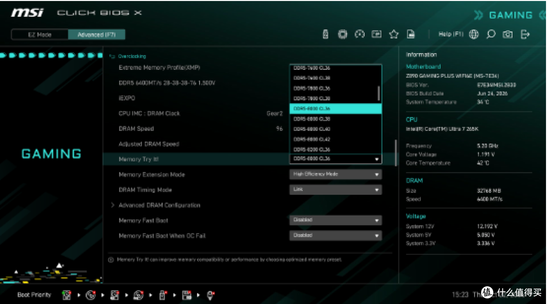Open the performance gauge icon
Viewport: 547px width, 304px height.
(x=360, y=34)
